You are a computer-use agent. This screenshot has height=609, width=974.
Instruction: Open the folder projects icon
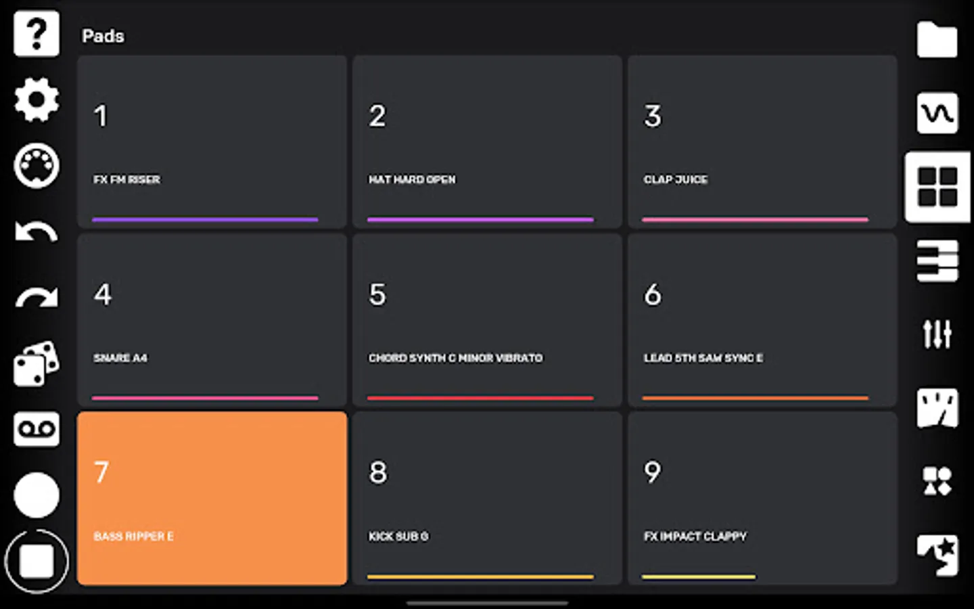click(x=937, y=40)
